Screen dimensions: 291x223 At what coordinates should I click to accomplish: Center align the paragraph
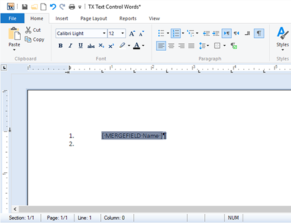(171, 46)
